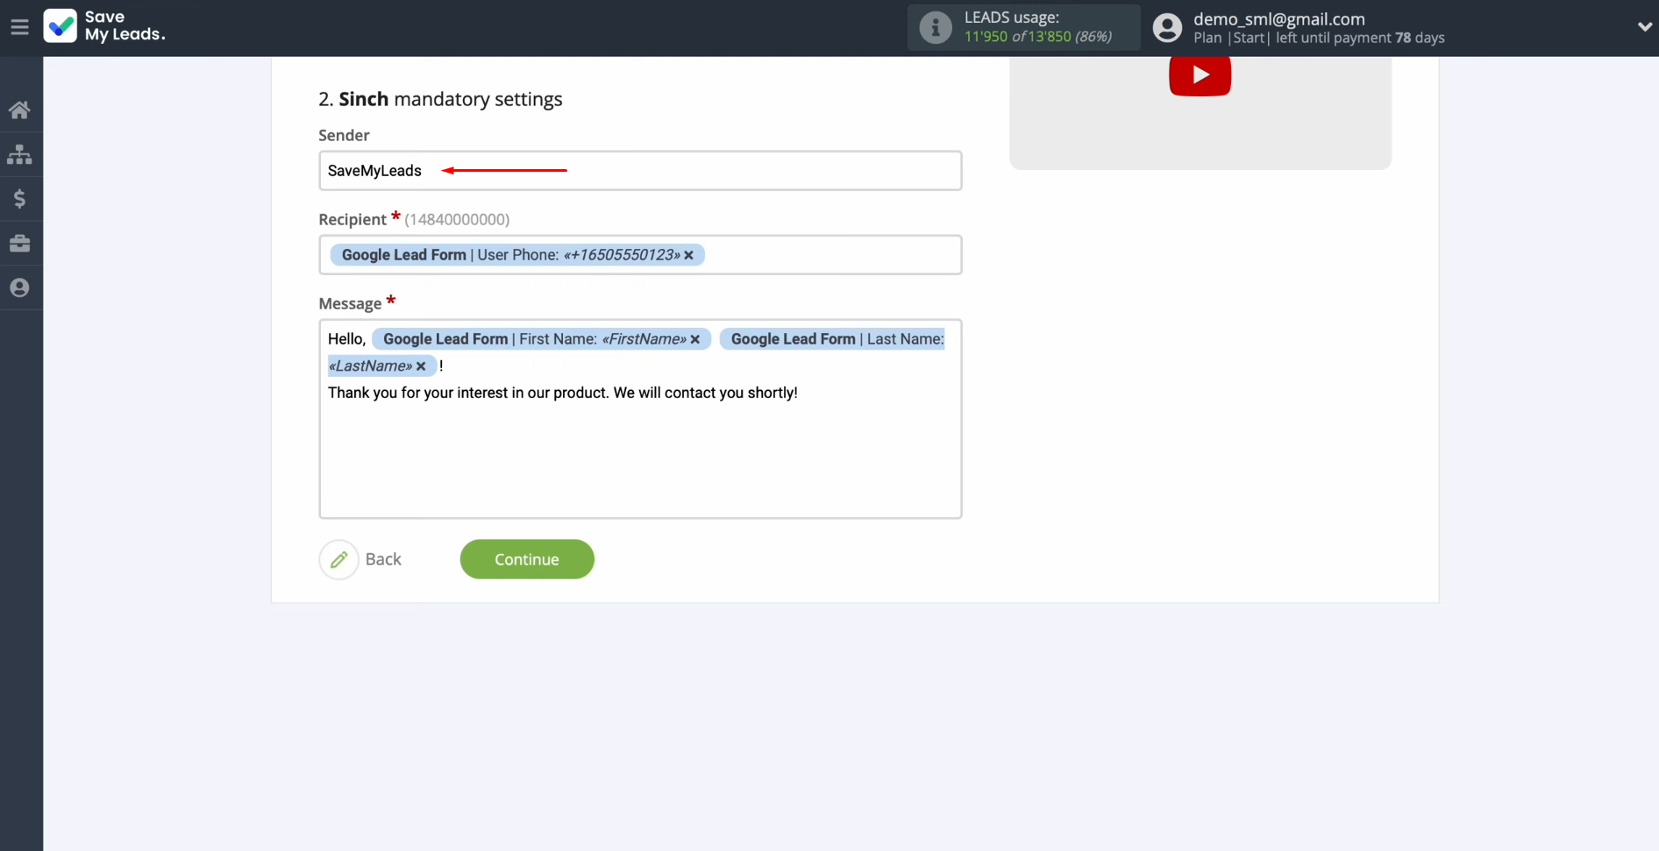1659x851 pixels.
Task: Remove the First Name tag
Action: pyautogui.click(x=695, y=339)
